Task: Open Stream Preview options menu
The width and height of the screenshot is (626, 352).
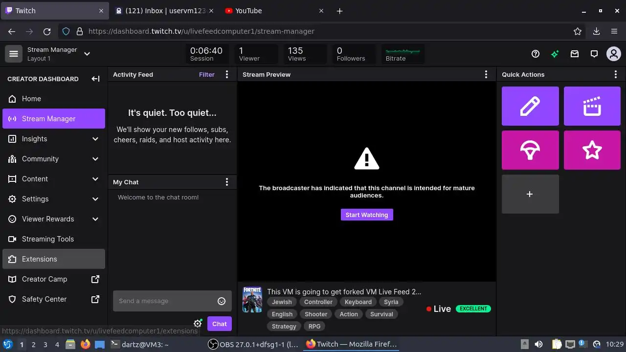Action: (486, 74)
